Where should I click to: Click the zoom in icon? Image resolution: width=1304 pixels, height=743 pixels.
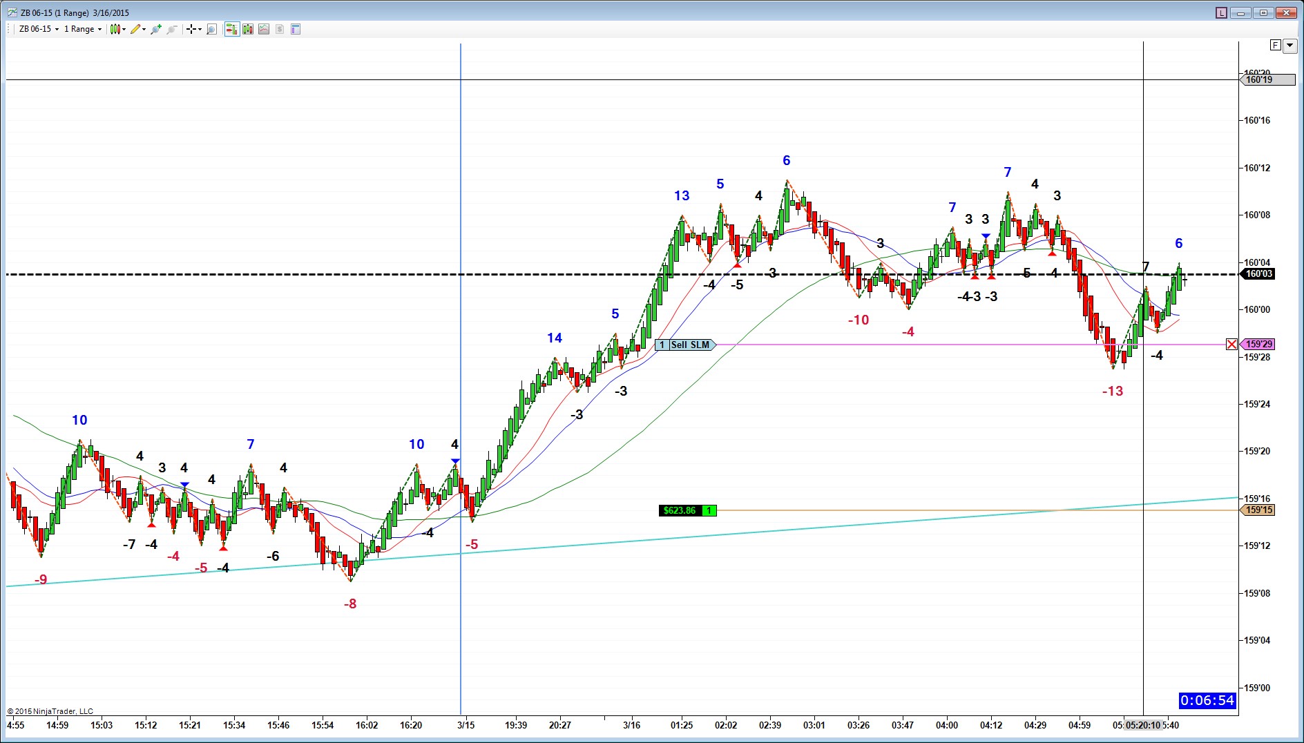(x=156, y=29)
